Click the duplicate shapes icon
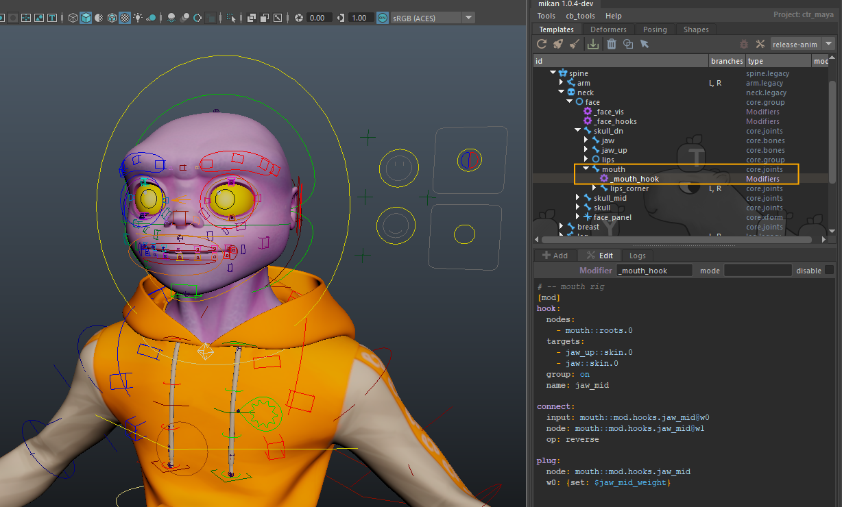 pyautogui.click(x=628, y=44)
